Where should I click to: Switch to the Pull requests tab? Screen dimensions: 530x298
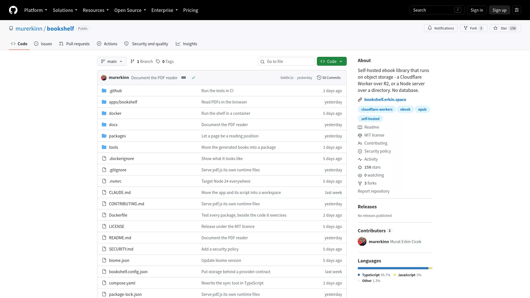[x=74, y=44]
